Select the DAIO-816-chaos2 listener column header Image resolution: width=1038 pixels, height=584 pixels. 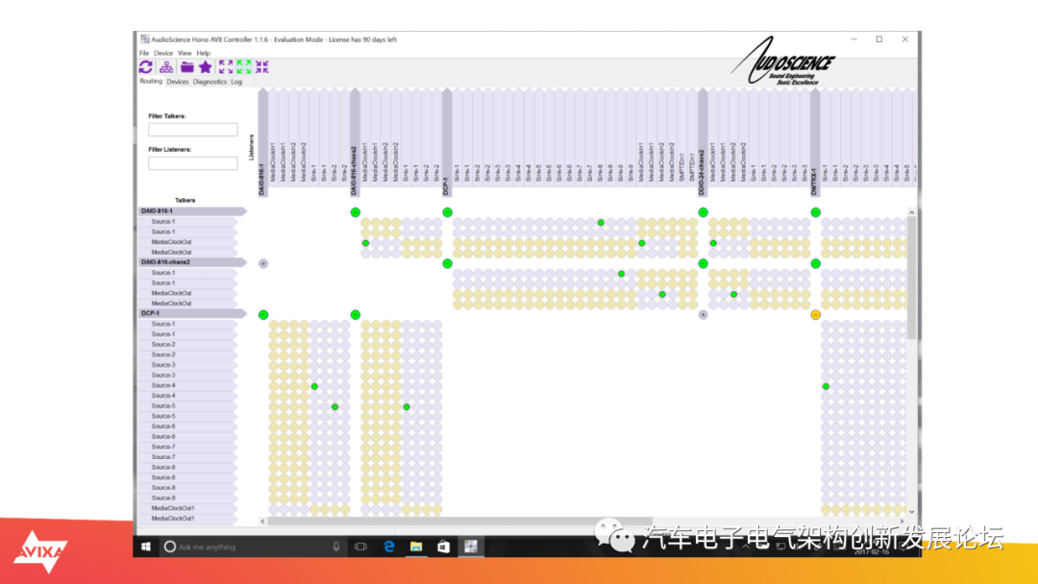tap(355, 142)
